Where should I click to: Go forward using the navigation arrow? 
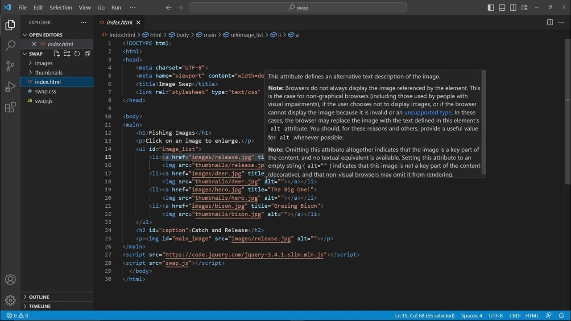(181, 8)
